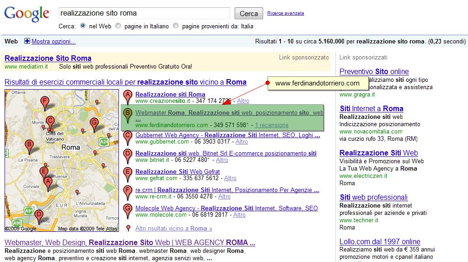The width and height of the screenshot is (468, 262).
Task: Select the 'nel Web' radio button
Action: click(83, 26)
